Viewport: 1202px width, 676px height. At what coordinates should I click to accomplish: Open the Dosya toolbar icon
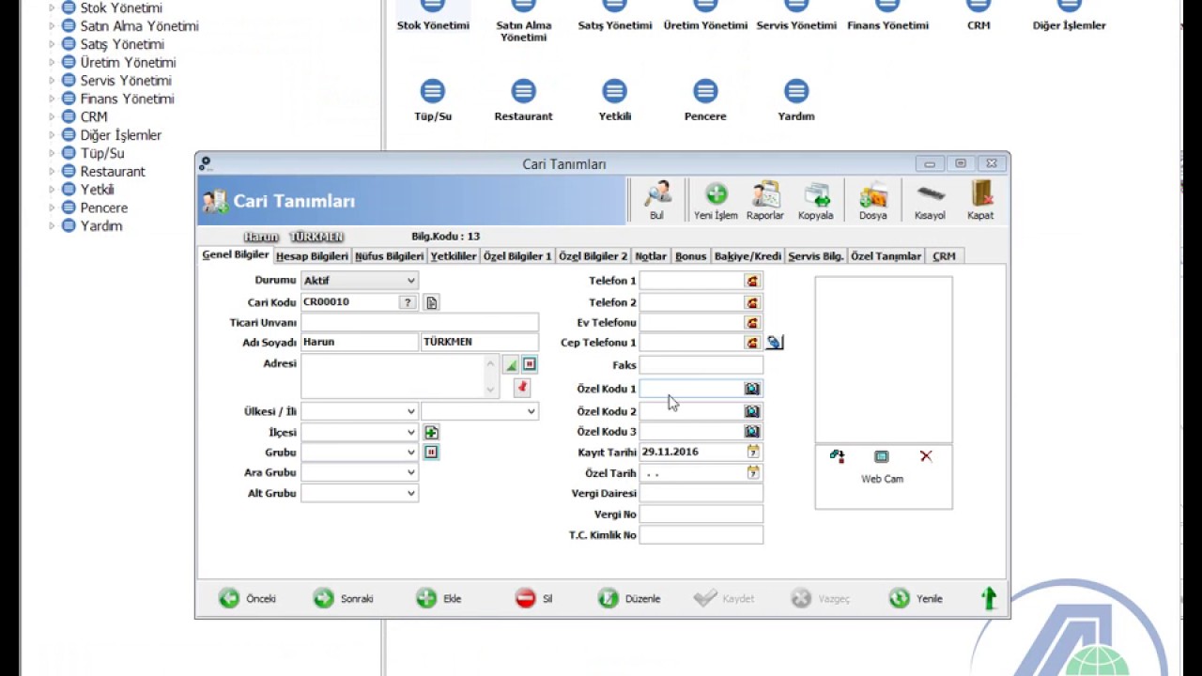click(x=872, y=195)
